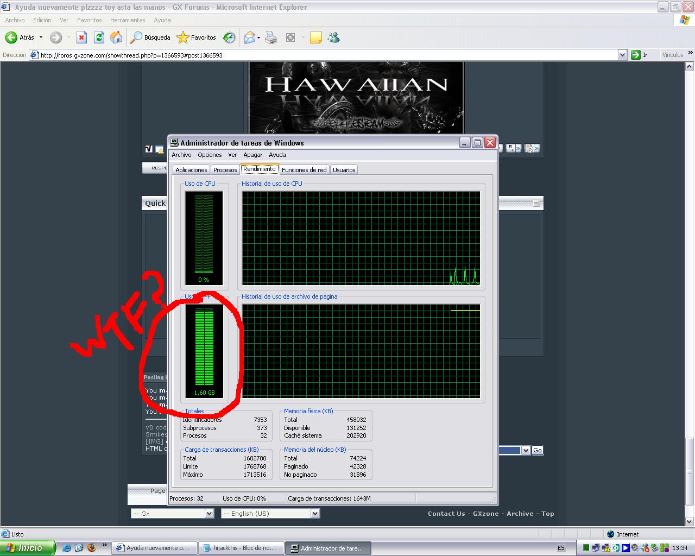Screen dimensions: 695x556
Task: Click the Memoria física Total value 458032
Action: pos(356,420)
